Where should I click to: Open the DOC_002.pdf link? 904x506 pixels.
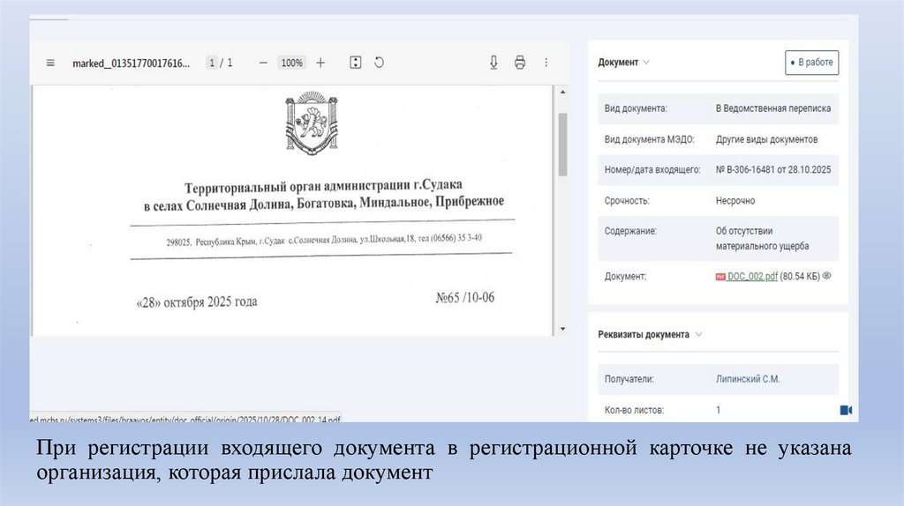752,276
